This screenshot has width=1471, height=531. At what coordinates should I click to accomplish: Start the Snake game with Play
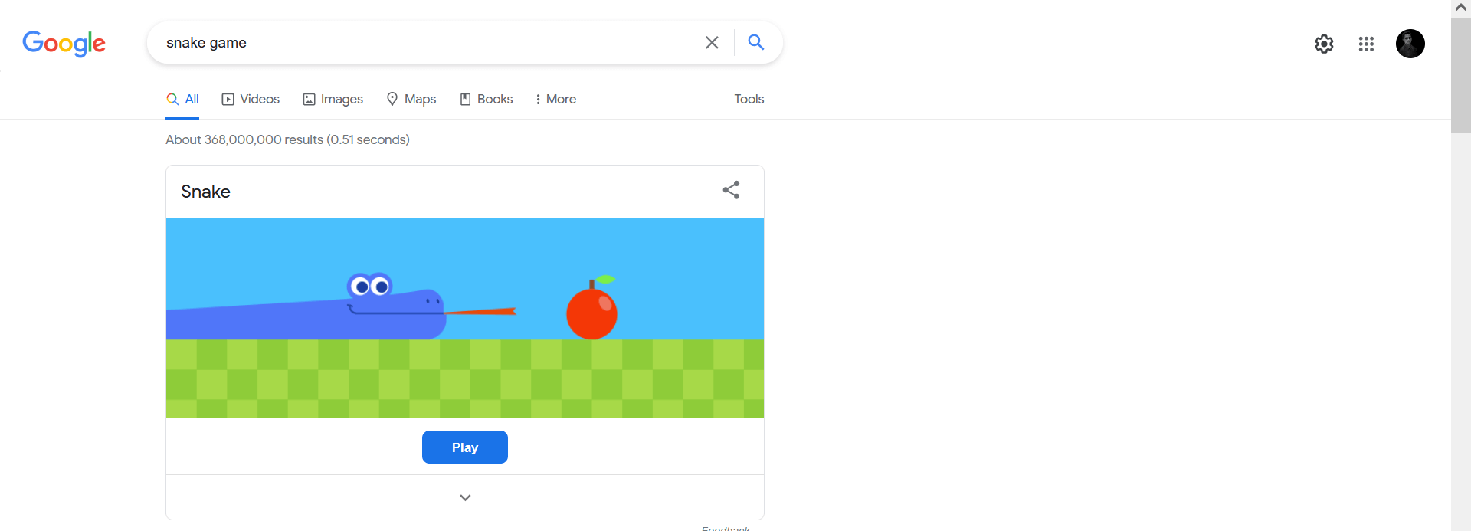point(465,447)
